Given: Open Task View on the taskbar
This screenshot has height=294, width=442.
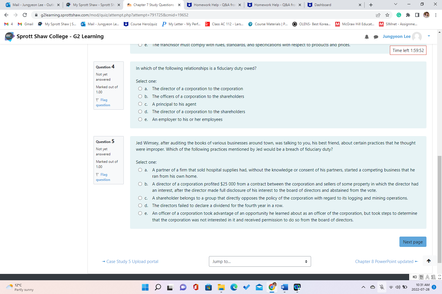Looking at the screenshot, I should coord(171,287).
